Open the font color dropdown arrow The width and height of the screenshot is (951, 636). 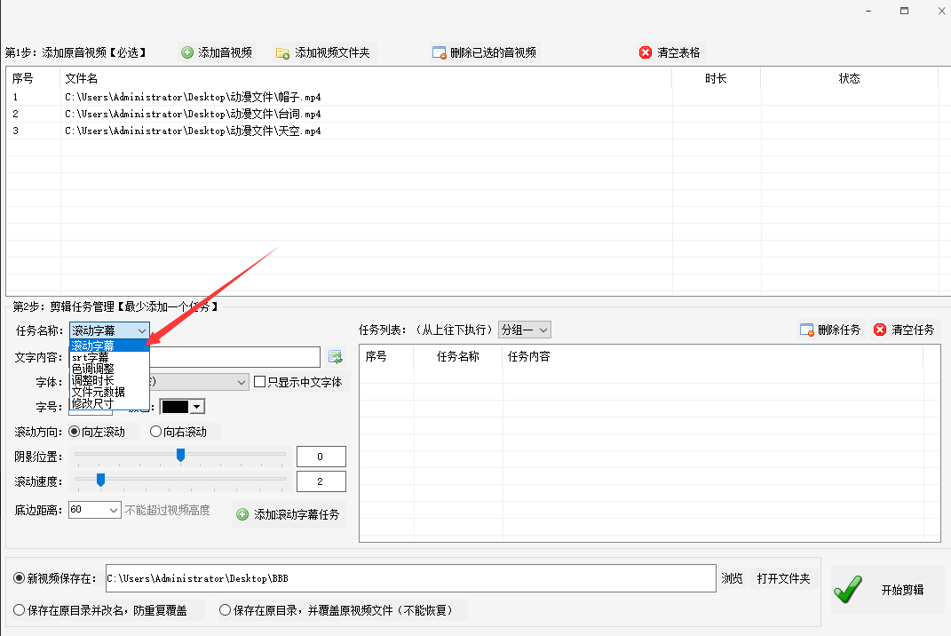[x=197, y=407]
